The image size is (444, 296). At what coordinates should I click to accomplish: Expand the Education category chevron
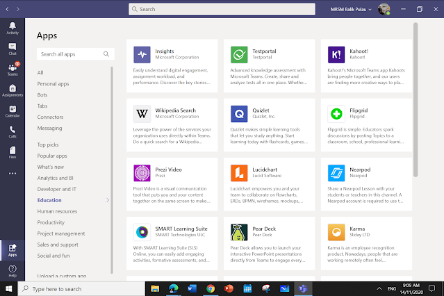coord(108,200)
